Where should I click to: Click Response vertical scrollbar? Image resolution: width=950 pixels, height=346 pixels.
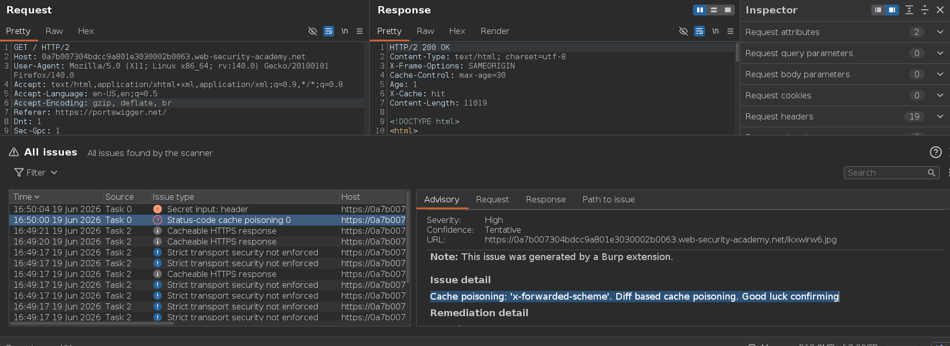click(737, 51)
